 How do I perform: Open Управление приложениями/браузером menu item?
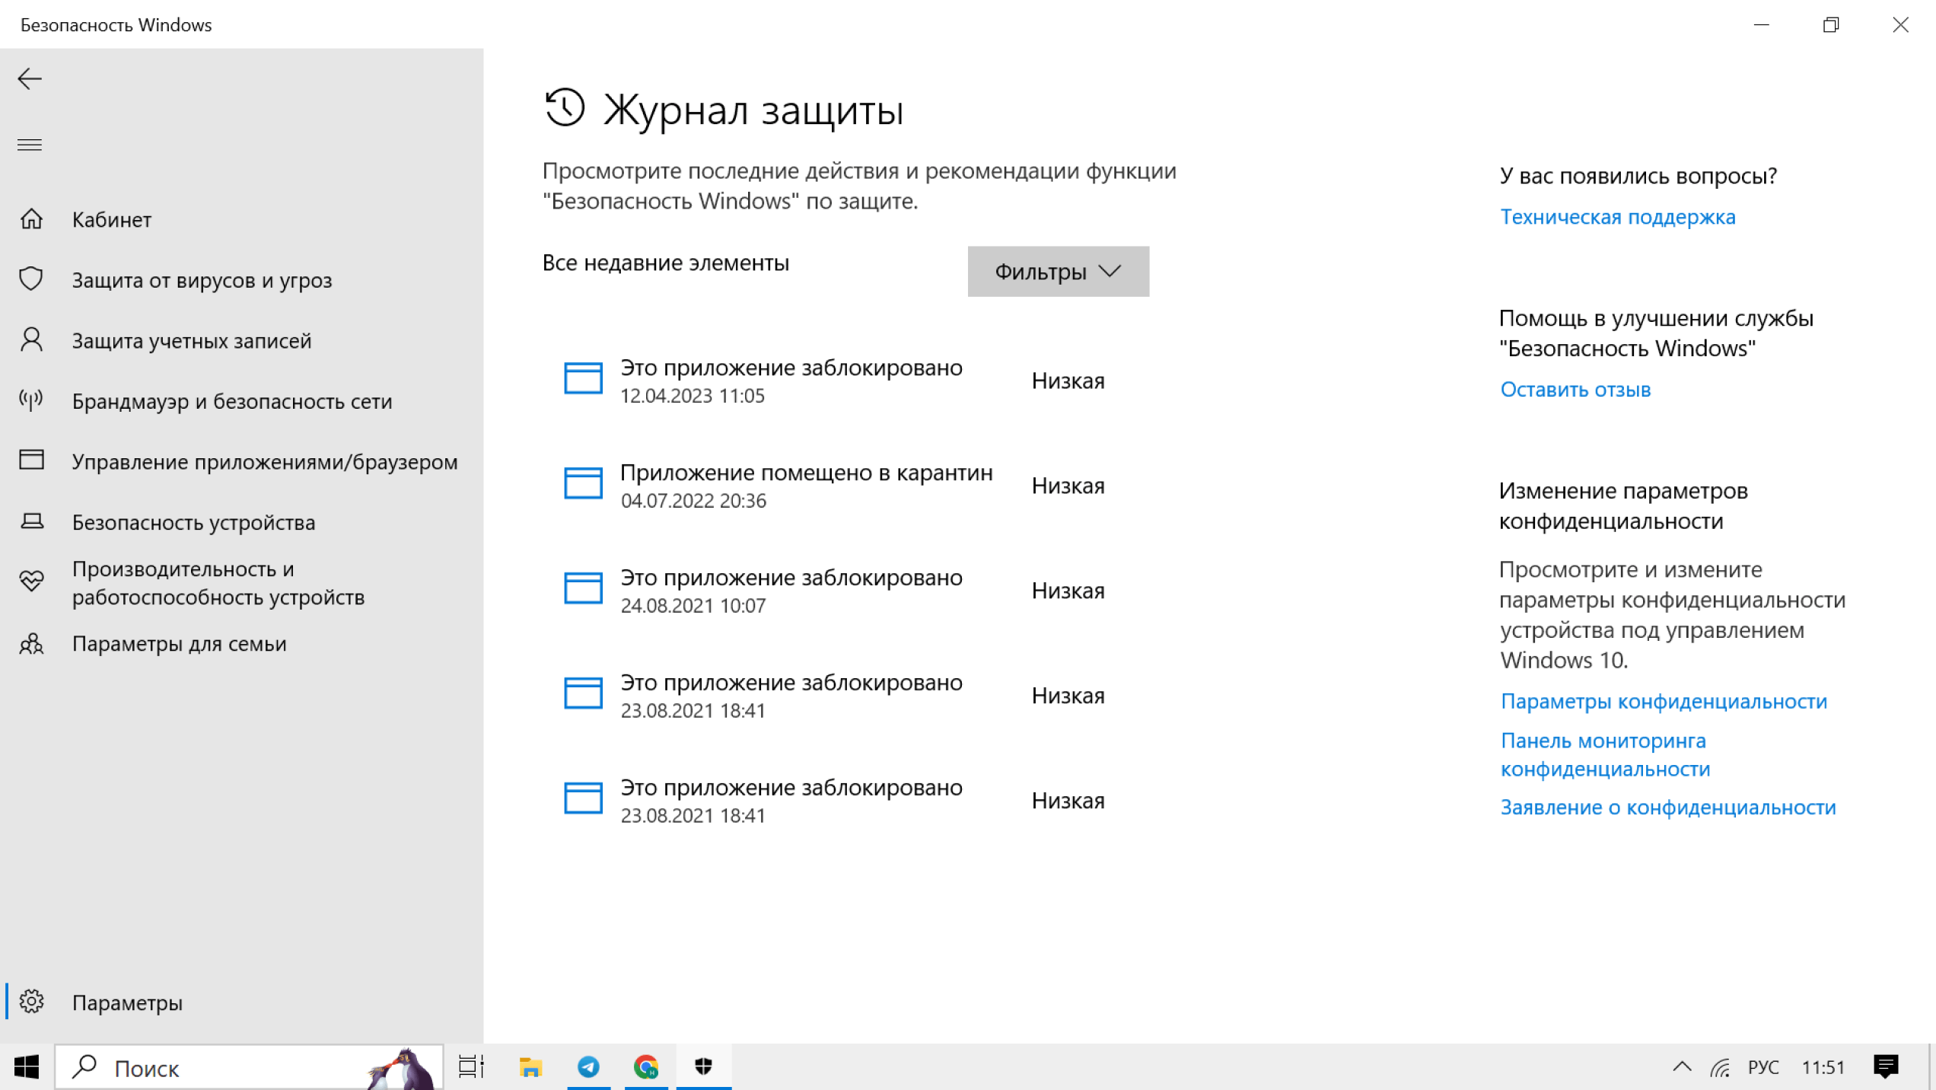click(x=264, y=462)
